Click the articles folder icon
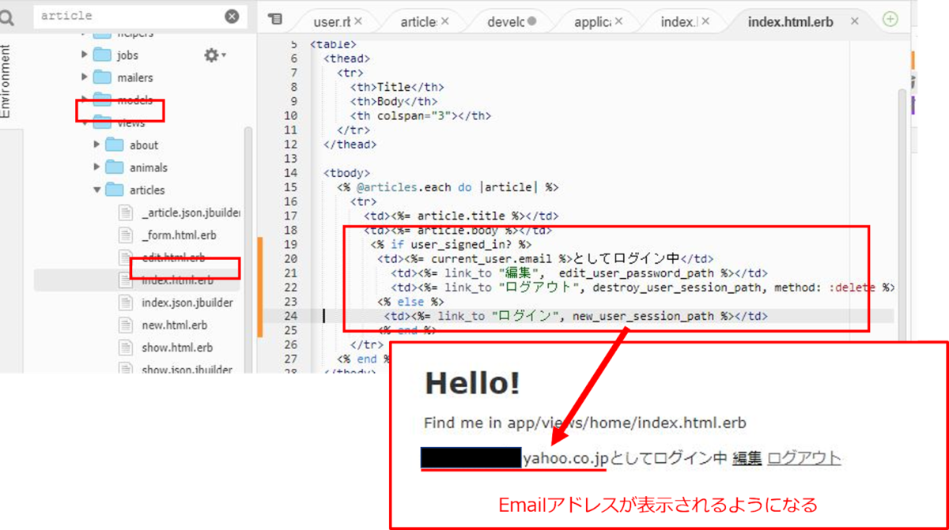Image resolution: width=949 pixels, height=530 pixels. point(115,190)
